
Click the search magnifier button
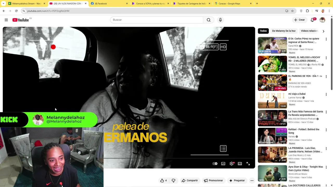(x=209, y=20)
